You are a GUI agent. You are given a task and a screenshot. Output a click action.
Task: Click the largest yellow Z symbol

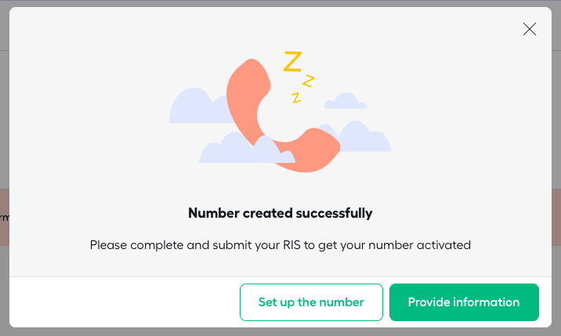click(x=293, y=62)
